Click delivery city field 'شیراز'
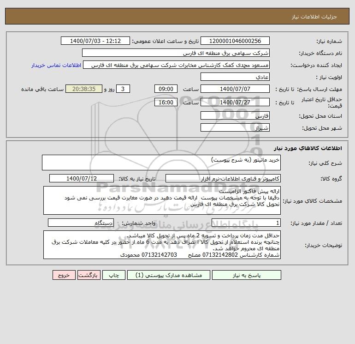This screenshot has width=355, height=344. (x=235, y=127)
